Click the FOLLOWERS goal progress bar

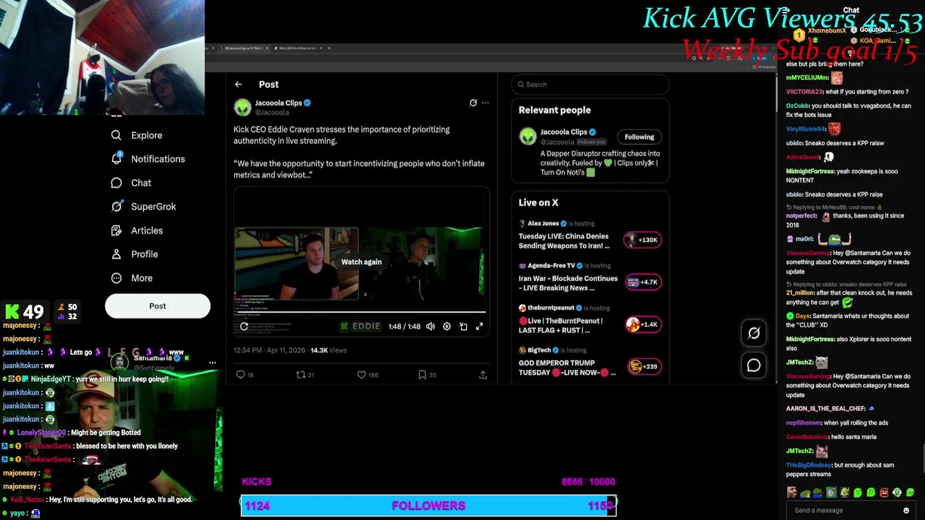point(429,506)
